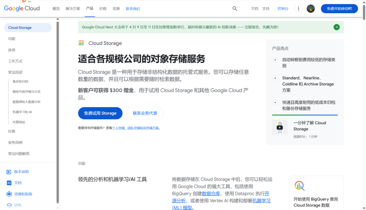Jump to 价格 in the sidebar
The width and height of the screenshot is (366, 210).
point(12,131)
